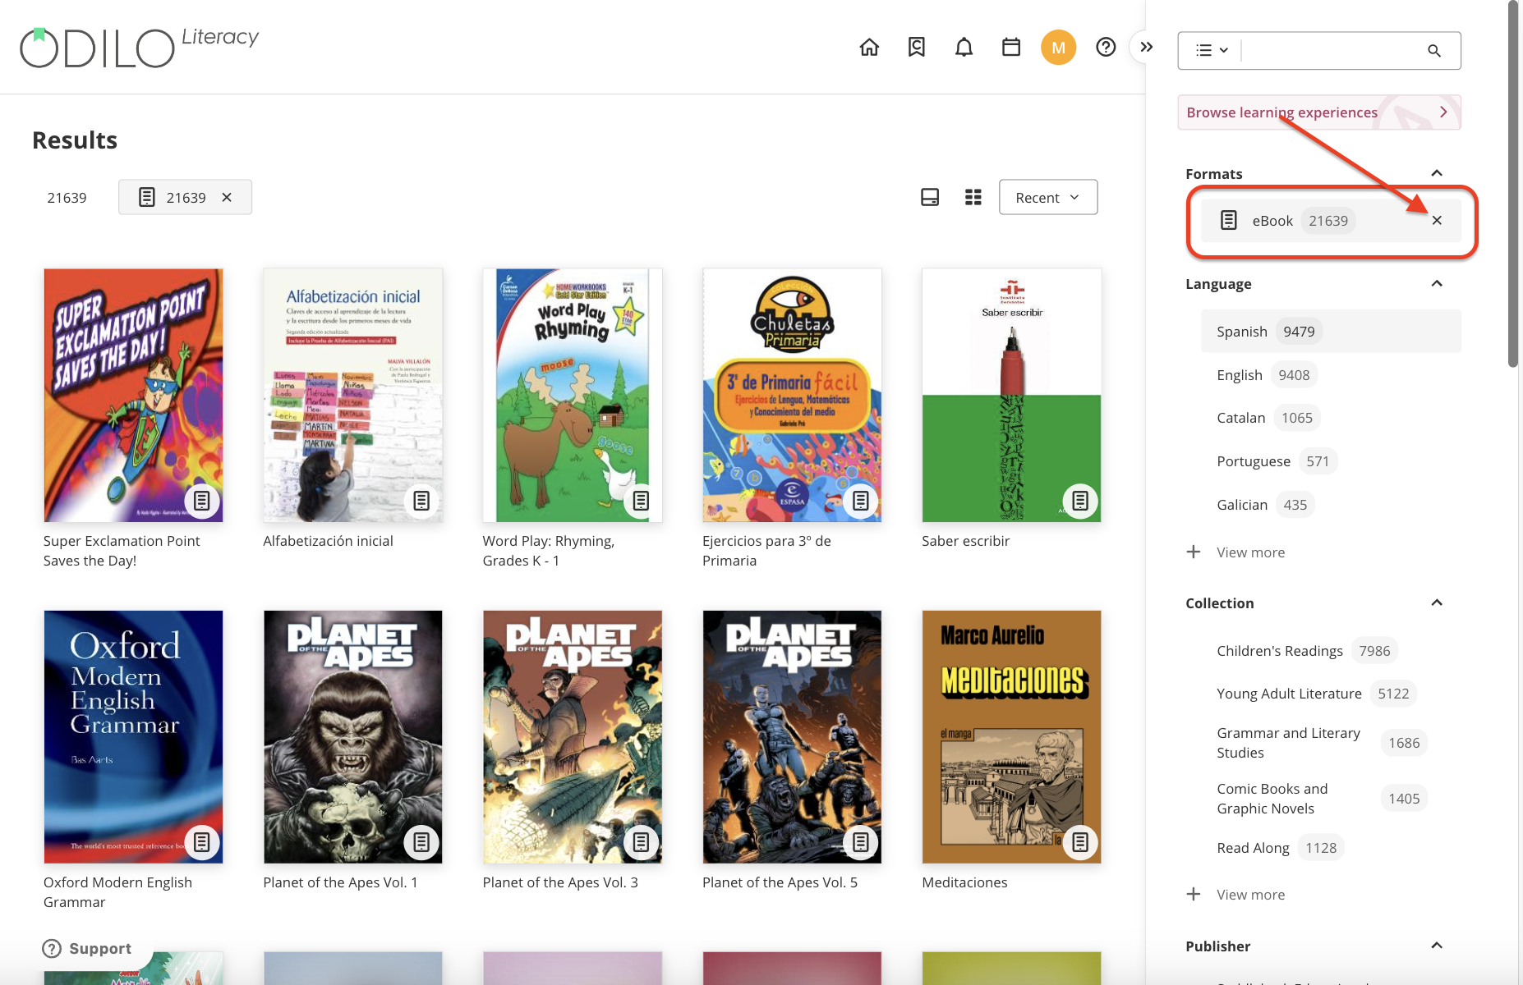1523x985 pixels.
Task: Open the Support button
Action: tap(87, 949)
